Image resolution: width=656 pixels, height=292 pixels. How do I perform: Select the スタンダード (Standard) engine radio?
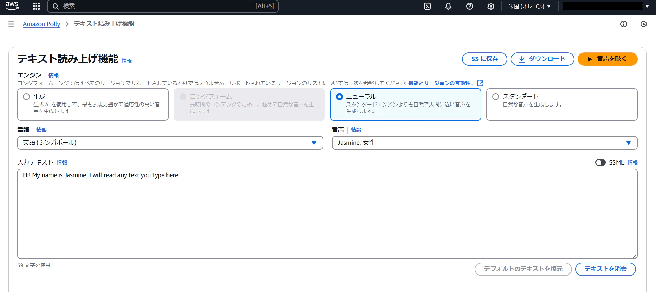pyautogui.click(x=496, y=97)
